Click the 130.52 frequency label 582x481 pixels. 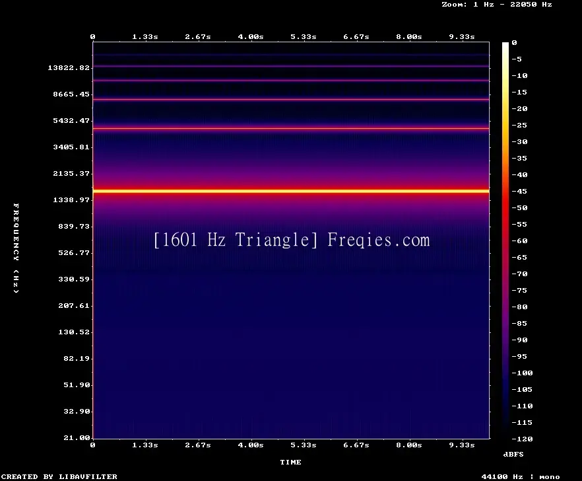(74, 332)
